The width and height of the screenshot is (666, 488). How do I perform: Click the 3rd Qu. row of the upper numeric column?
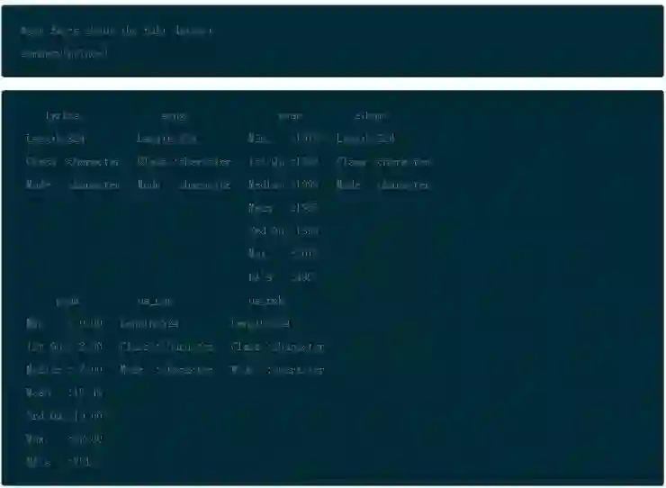[283, 230]
